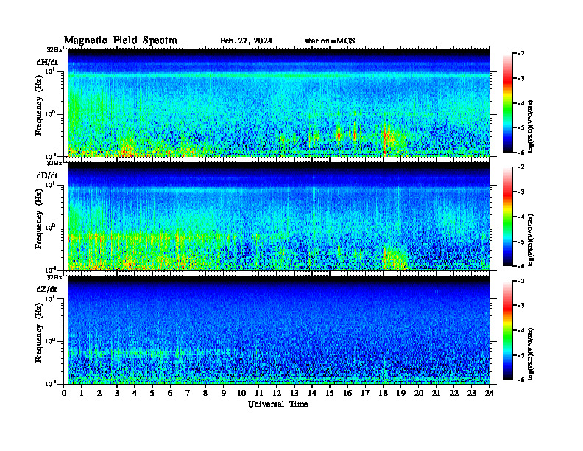Click hour "11" on the time axis
This screenshot has height=451, width=583.
tap(259, 394)
